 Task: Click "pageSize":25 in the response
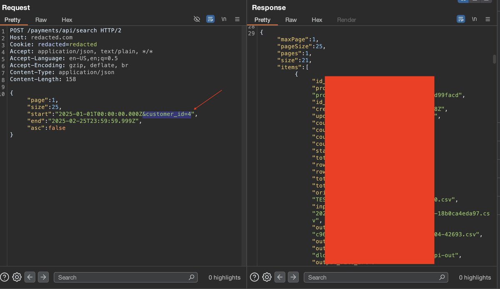point(301,46)
